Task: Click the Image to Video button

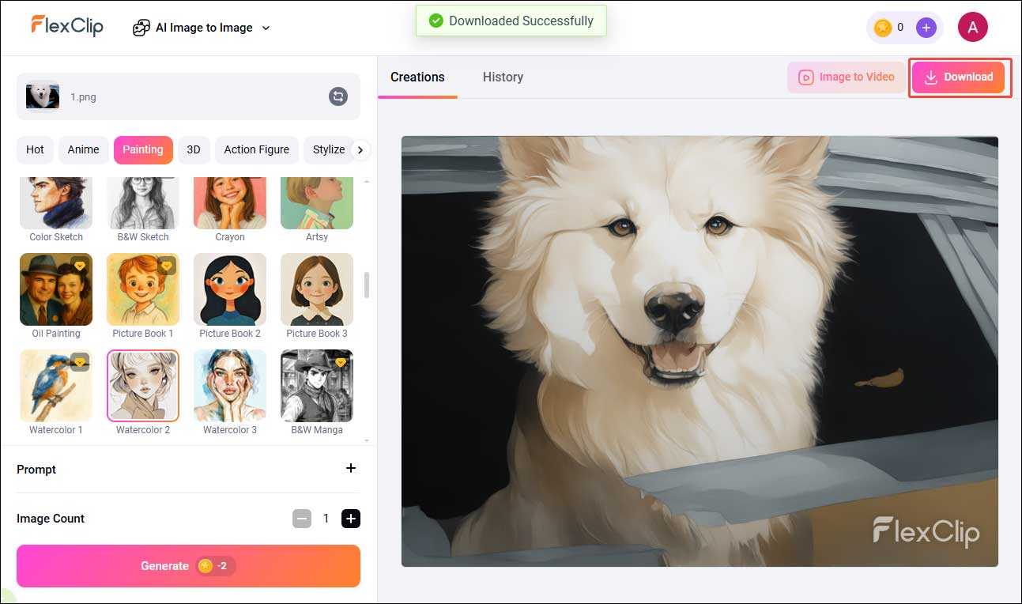Action: (x=846, y=77)
